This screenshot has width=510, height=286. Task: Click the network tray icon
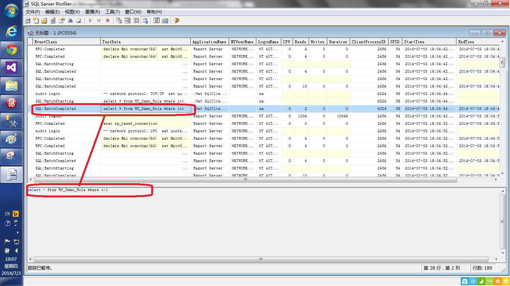(x=16, y=242)
